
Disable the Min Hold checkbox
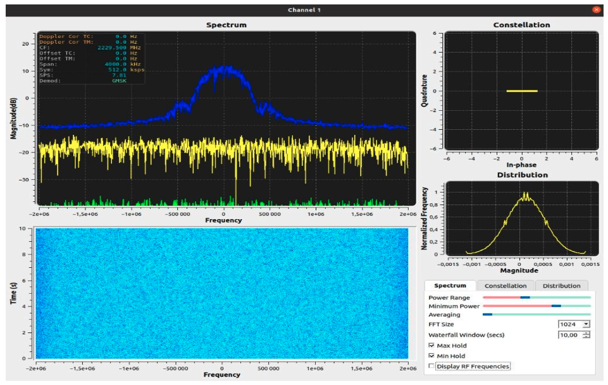tap(431, 356)
